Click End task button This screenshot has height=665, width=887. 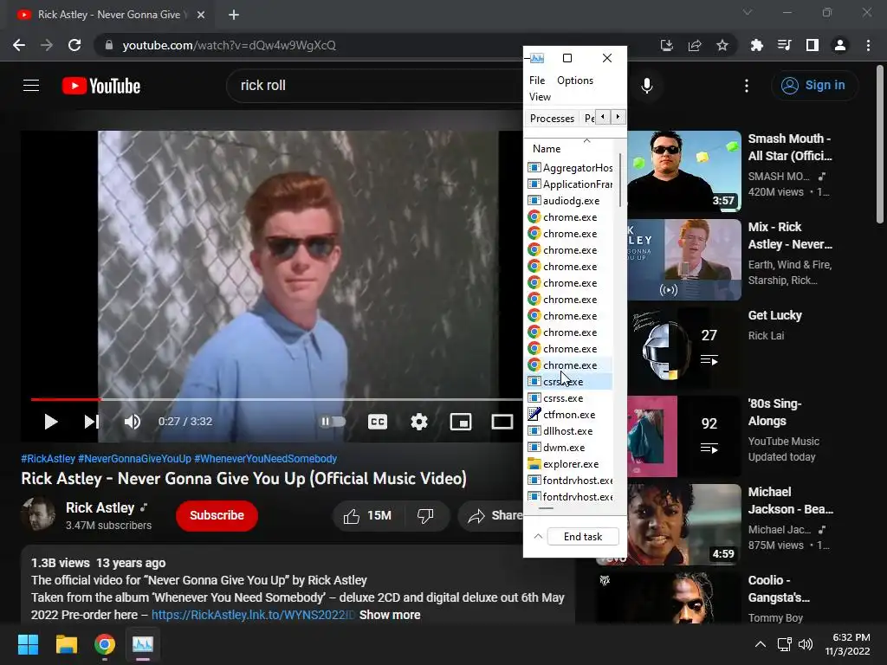(x=583, y=537)
